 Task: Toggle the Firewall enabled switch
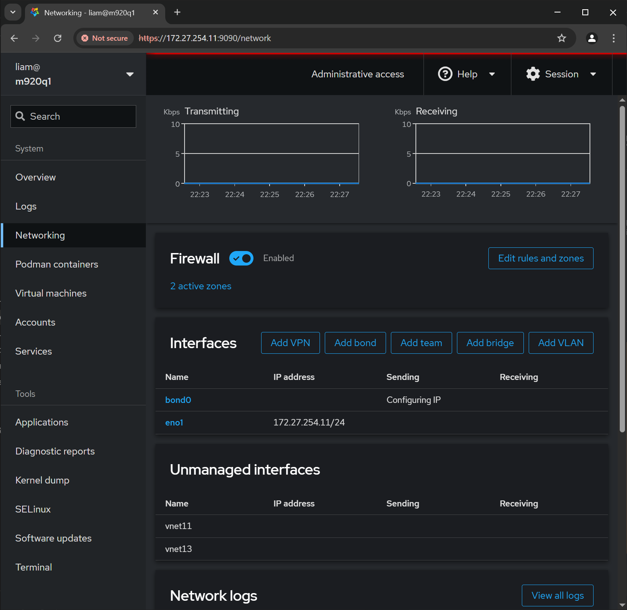241,258
